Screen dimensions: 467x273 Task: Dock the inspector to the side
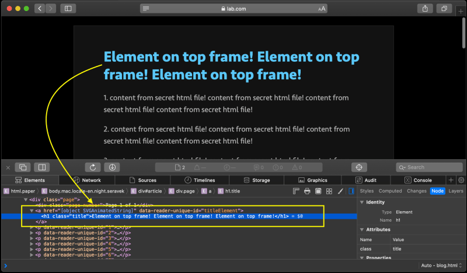42,167
